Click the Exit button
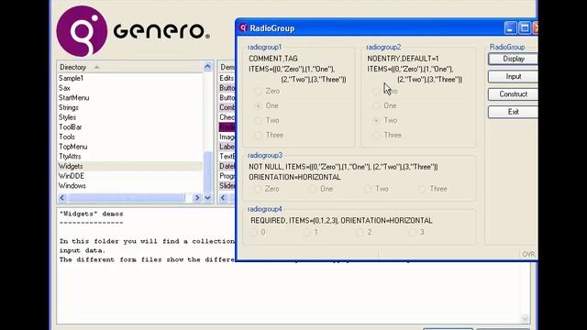 [x=513, y=112]
